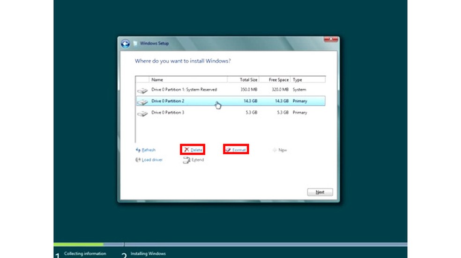Click the 5.3 GB total size cell
Screen dimensions: 461x258
[x=252, y=112]
